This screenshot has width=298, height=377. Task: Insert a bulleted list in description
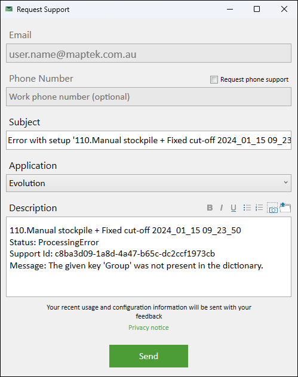tap(247, 208)
